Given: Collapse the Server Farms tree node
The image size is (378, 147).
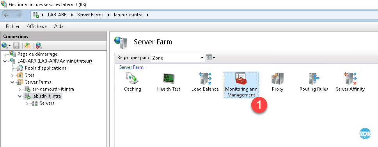Looking at the screenshot, I should [x=12, y=82].
